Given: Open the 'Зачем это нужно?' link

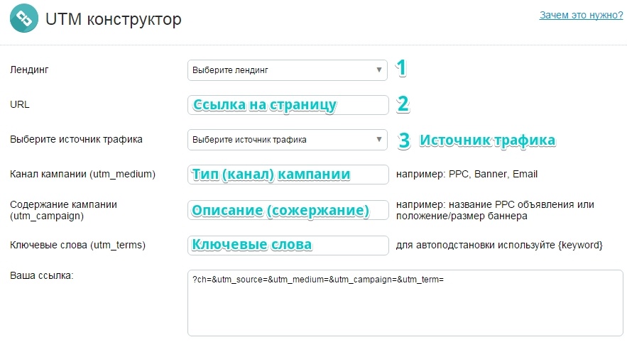Looking at the screenshot, I should click(581, 15).
